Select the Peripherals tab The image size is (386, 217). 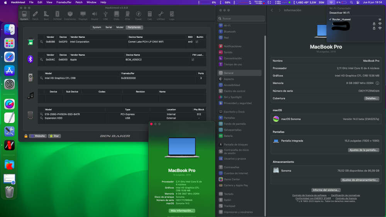point(134,27)
